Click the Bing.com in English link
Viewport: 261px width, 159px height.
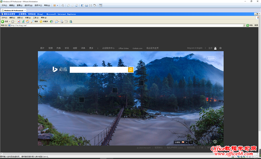coord(195,48)
